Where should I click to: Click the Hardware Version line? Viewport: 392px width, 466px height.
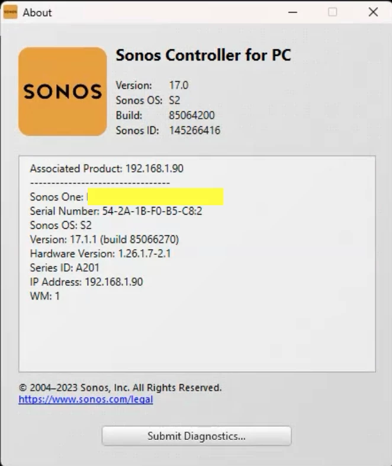100,254
